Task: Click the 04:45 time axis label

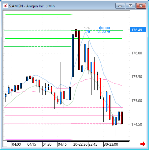Action: 62,144
